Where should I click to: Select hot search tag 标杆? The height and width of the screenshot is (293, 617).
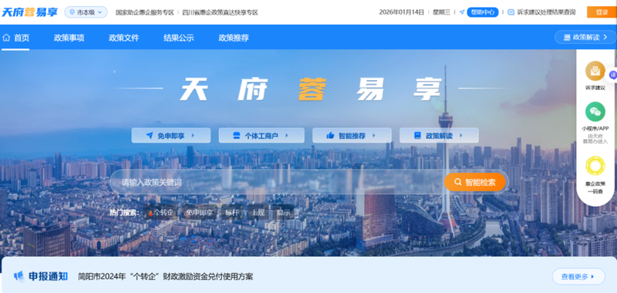click(232, 212)
